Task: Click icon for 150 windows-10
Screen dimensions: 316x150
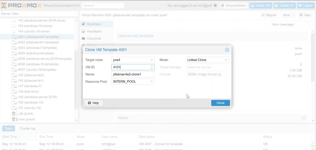Action: (x=14, y=102)
